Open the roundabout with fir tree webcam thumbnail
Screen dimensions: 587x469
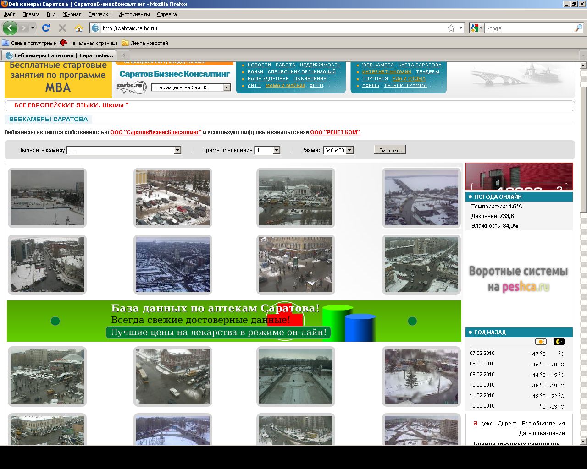[x=421, y=376]
